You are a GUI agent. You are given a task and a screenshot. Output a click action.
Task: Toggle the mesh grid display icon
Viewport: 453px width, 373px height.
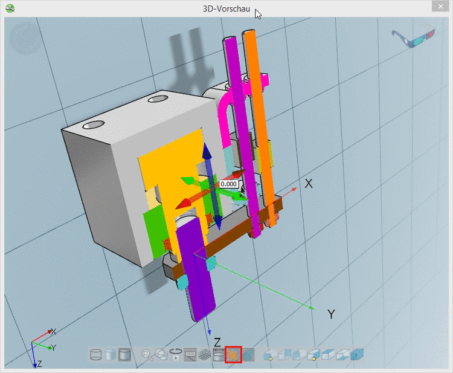click(x=205, y=355)
